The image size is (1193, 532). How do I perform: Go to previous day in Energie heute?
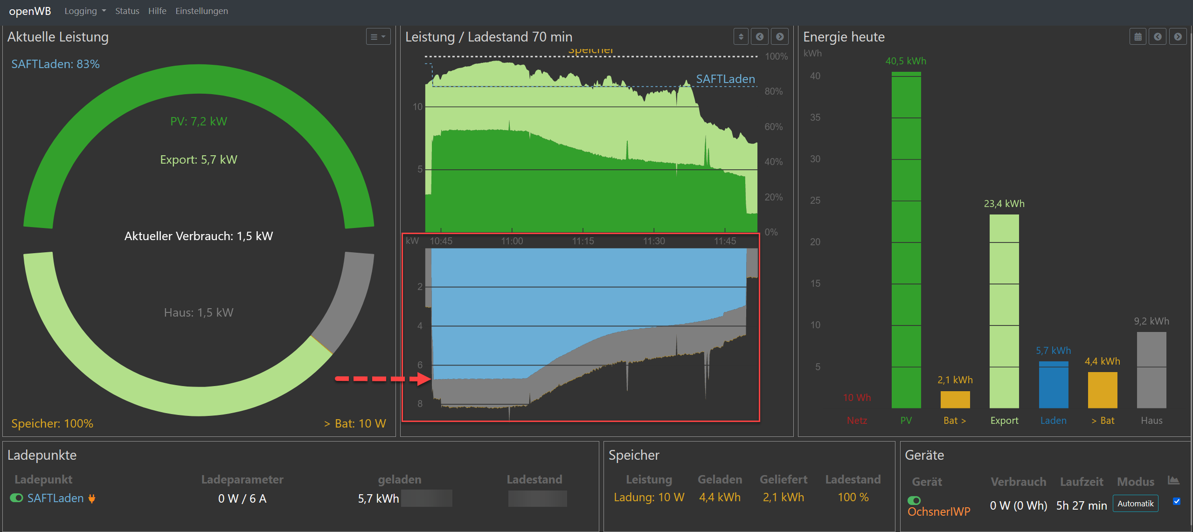pyautogui.click(x=1158, y=37)
